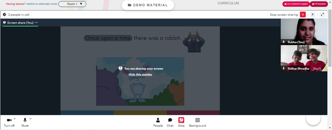Click the red stop screen sharing X
Image resolution: width=332 pixels, height=130 pixels.
coord(303,15)
